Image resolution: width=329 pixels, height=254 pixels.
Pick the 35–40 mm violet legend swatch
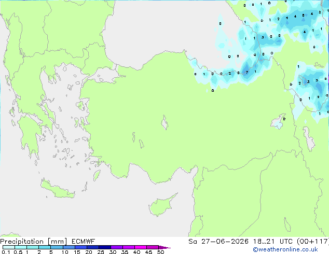tap(128, 247)
